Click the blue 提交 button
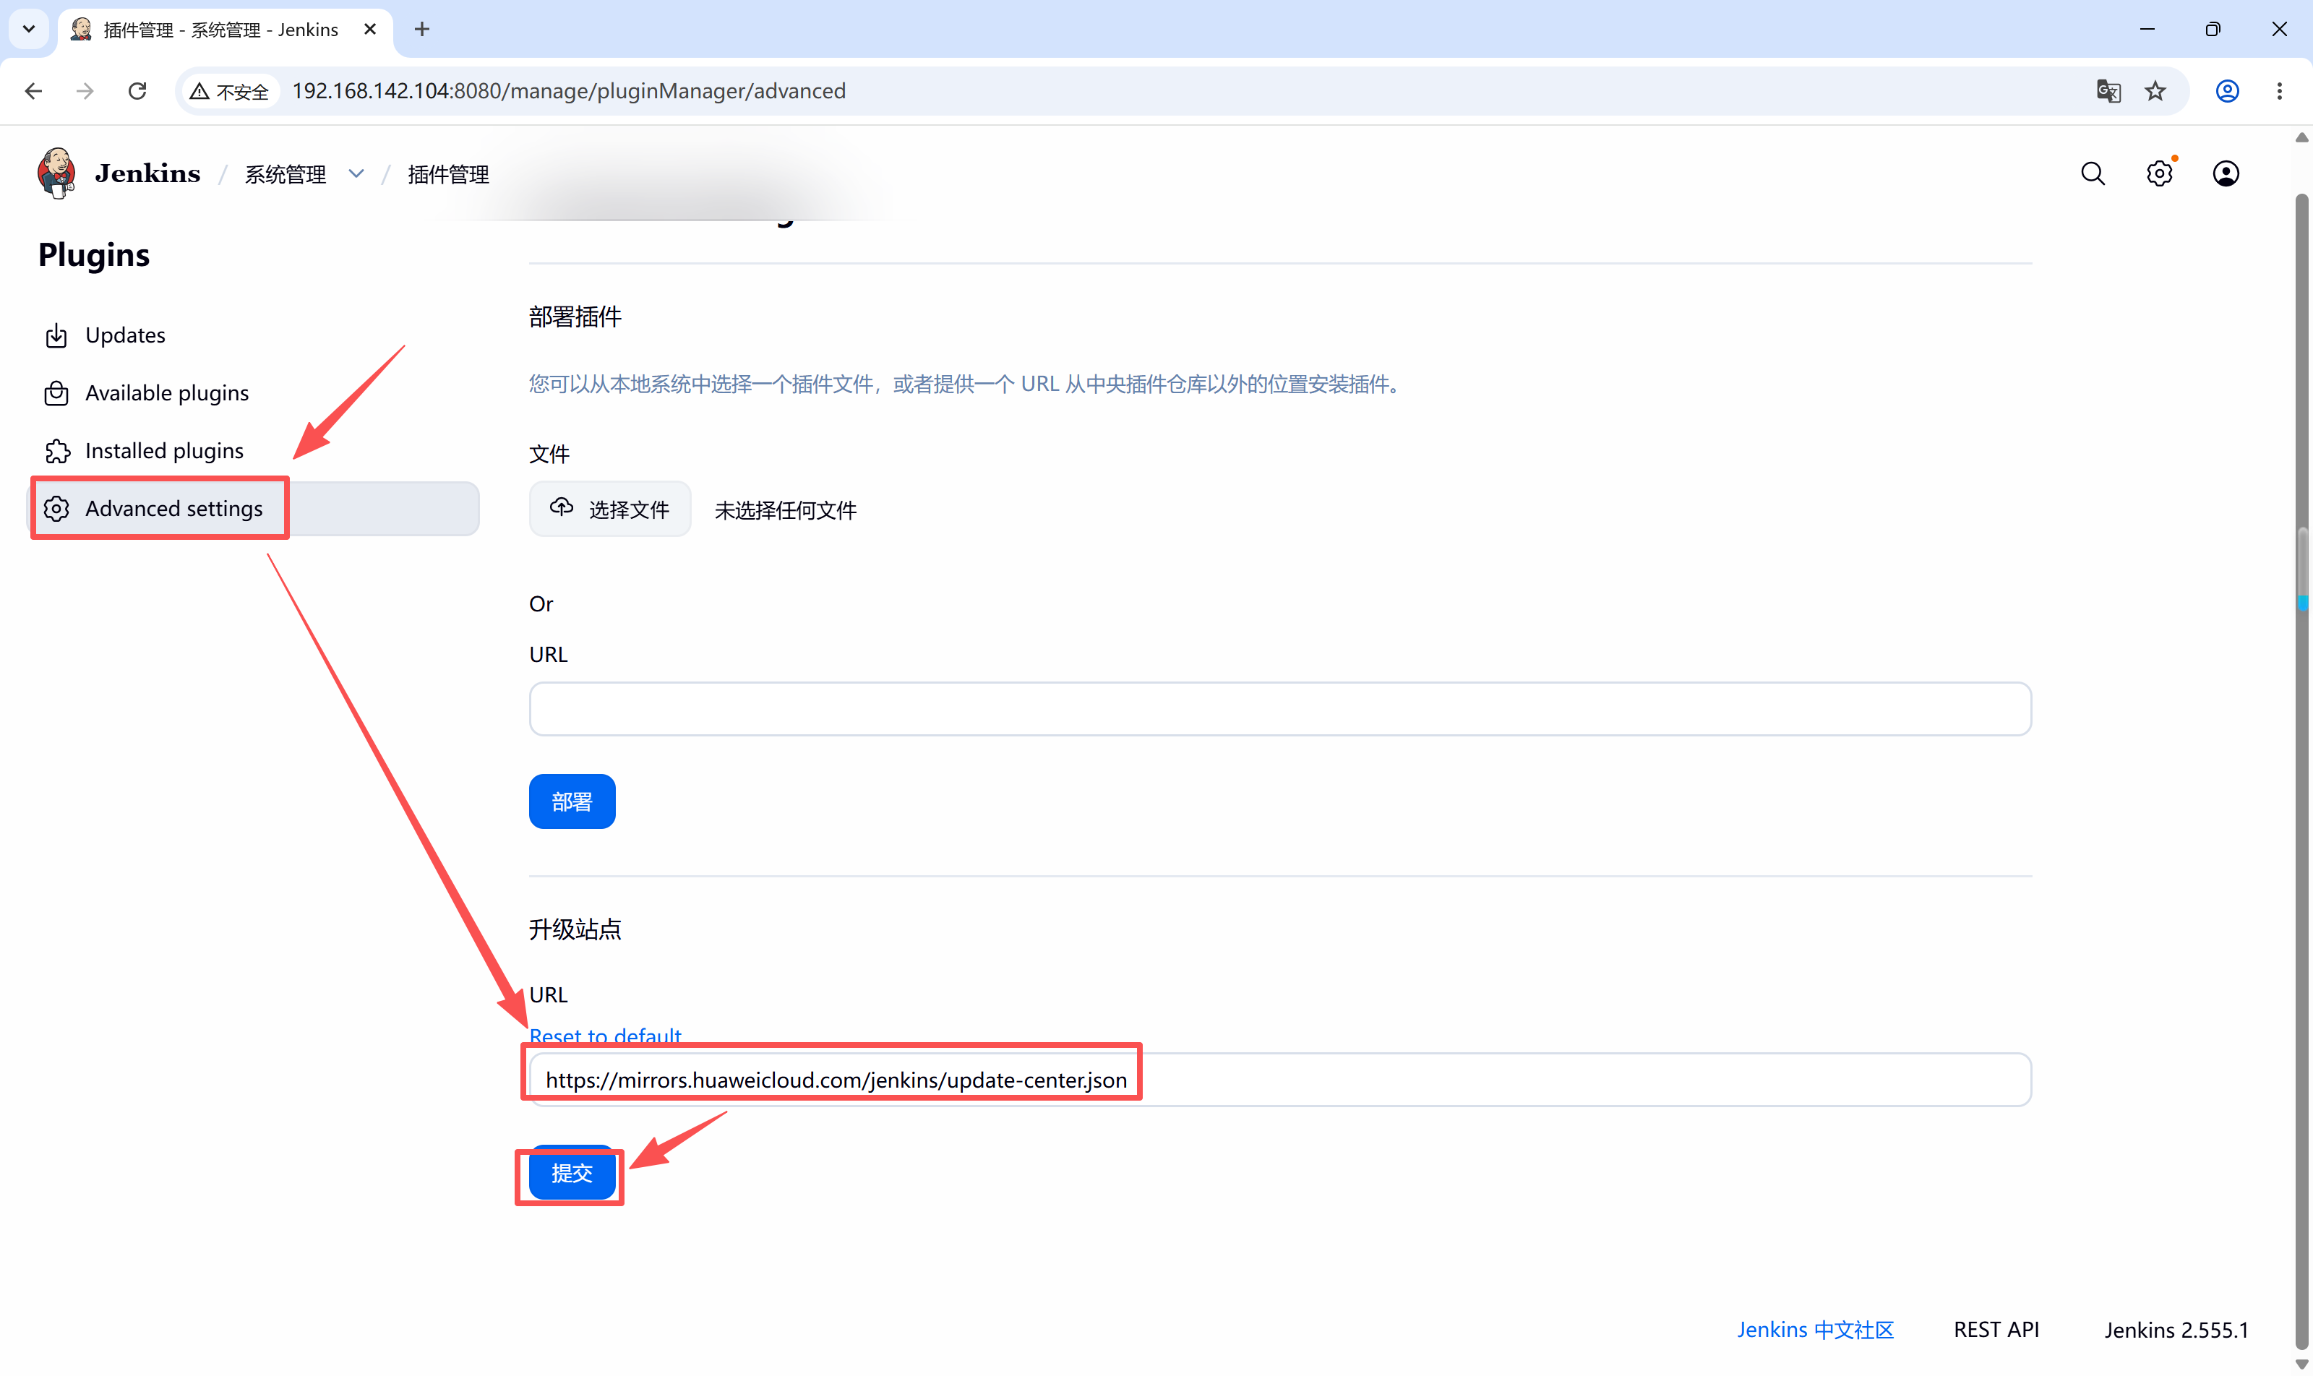Screen dimensions: 2313x1376 571,1173
